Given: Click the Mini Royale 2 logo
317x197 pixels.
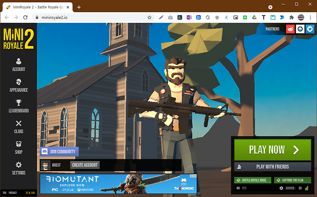Looking at the screenshot, I should coord(19,39).
